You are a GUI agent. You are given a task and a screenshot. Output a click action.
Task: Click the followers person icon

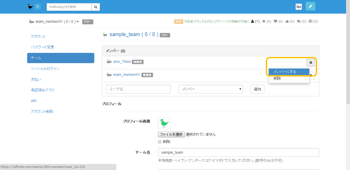tap(252, 21)
